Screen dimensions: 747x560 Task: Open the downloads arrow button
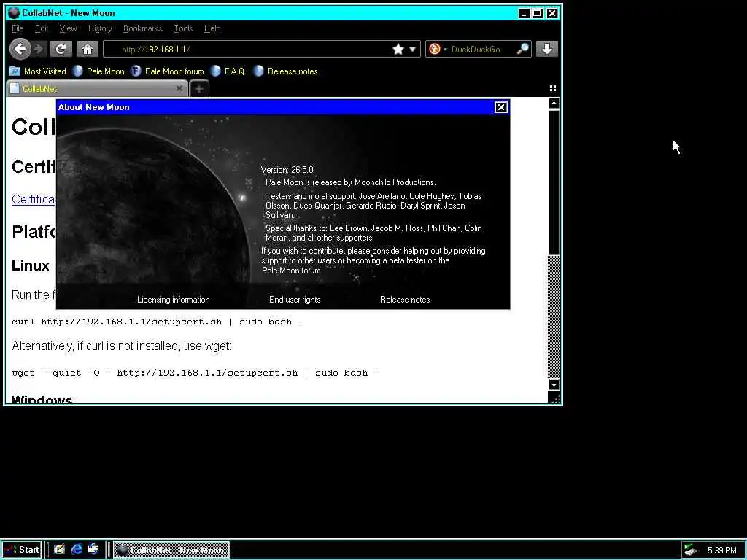(547, 49)
